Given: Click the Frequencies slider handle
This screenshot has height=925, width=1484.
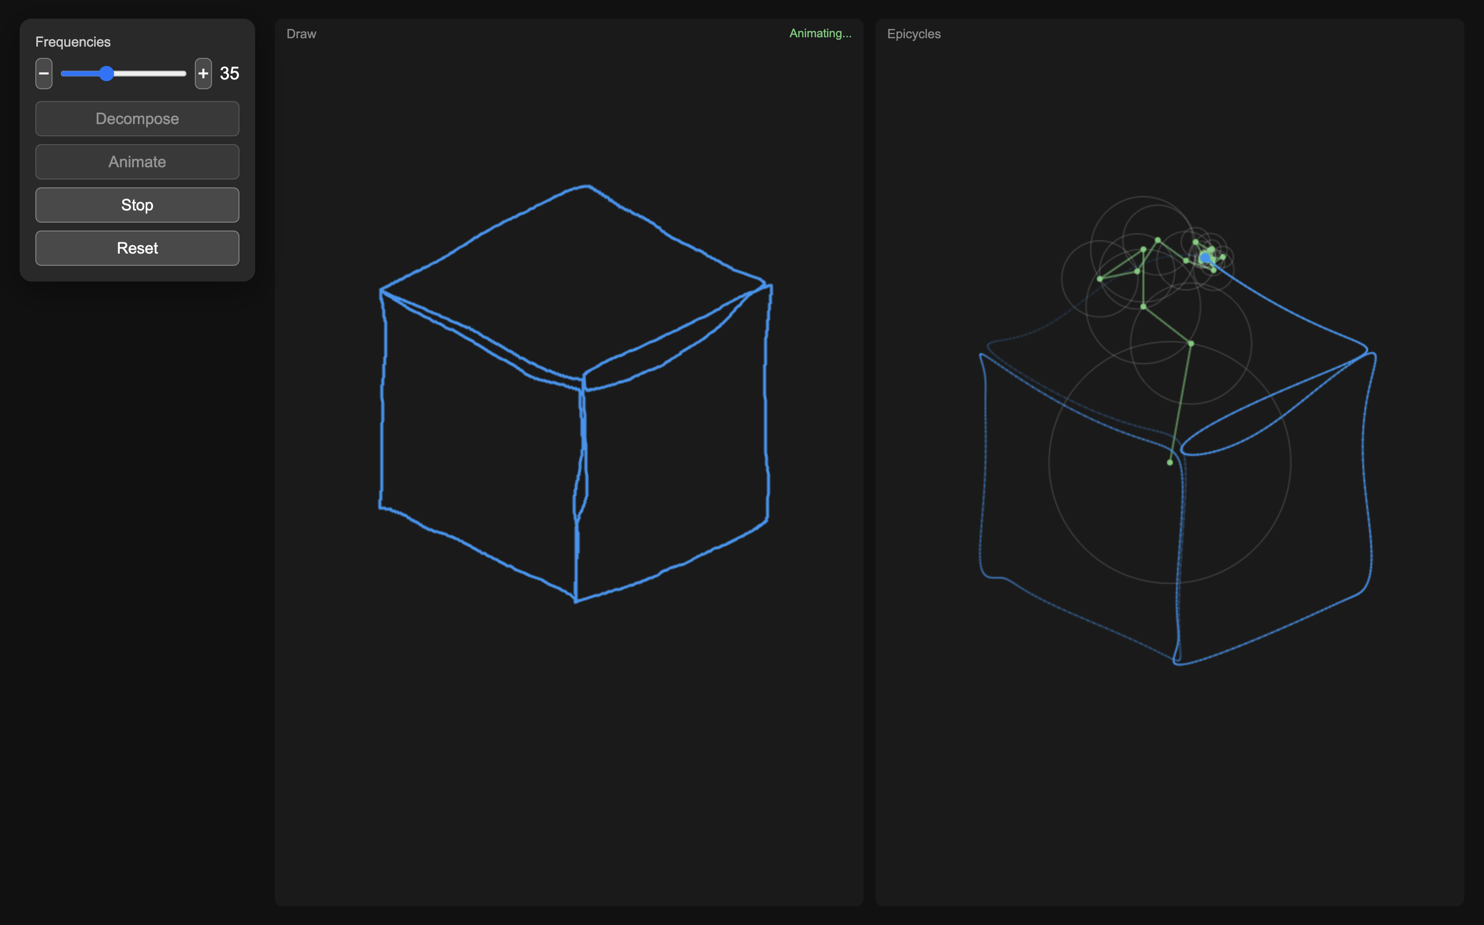Looking at the screenshot, I should (x=106, y=74).
